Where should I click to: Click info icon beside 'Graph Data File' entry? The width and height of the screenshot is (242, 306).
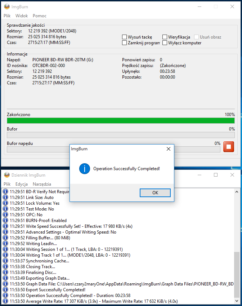5,284
